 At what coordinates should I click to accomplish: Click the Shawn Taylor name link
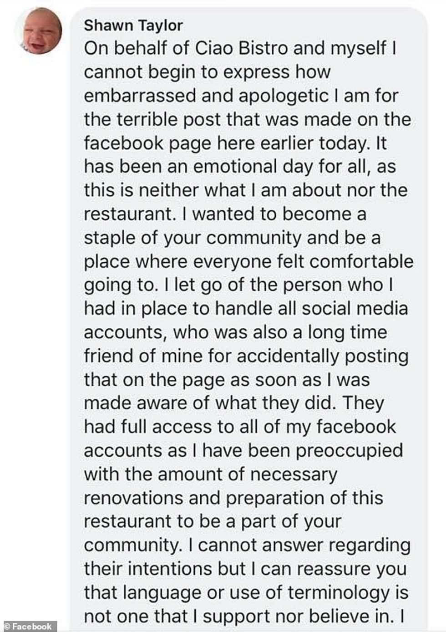click(133, 25)
